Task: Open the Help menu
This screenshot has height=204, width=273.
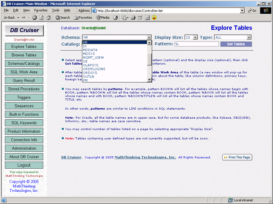Action: coord(67,10)
